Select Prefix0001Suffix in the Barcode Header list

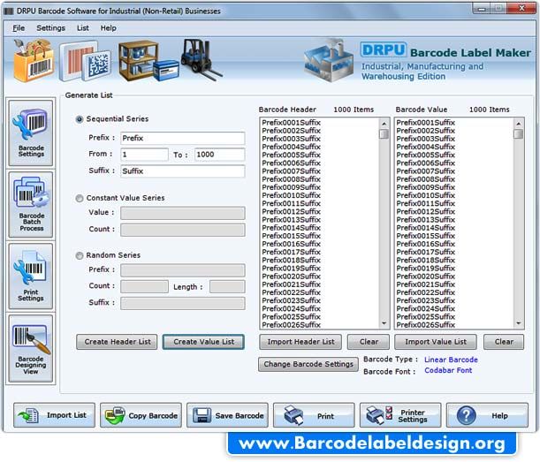point(291,123)
